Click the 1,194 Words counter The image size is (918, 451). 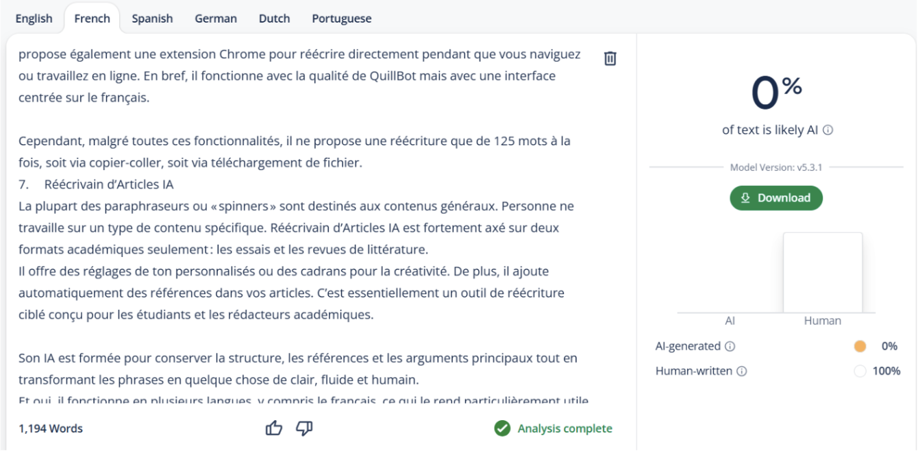[x=51, y=428]
